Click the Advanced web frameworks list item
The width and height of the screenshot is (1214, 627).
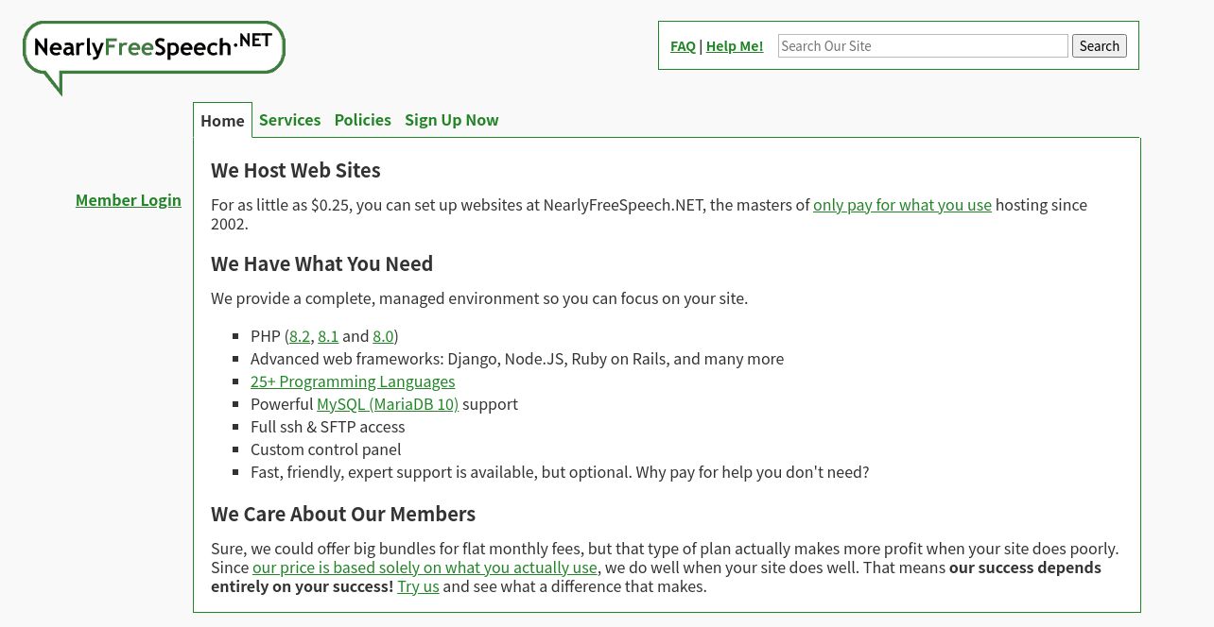point(517,359)
